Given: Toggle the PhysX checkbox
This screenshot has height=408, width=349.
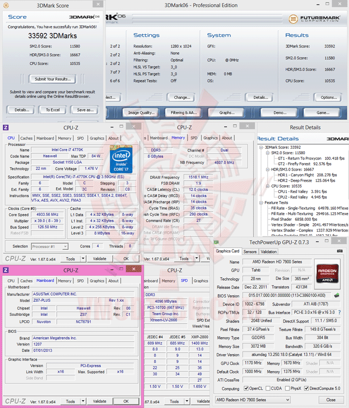Looking at the screenshot, I should coord(287,388).
